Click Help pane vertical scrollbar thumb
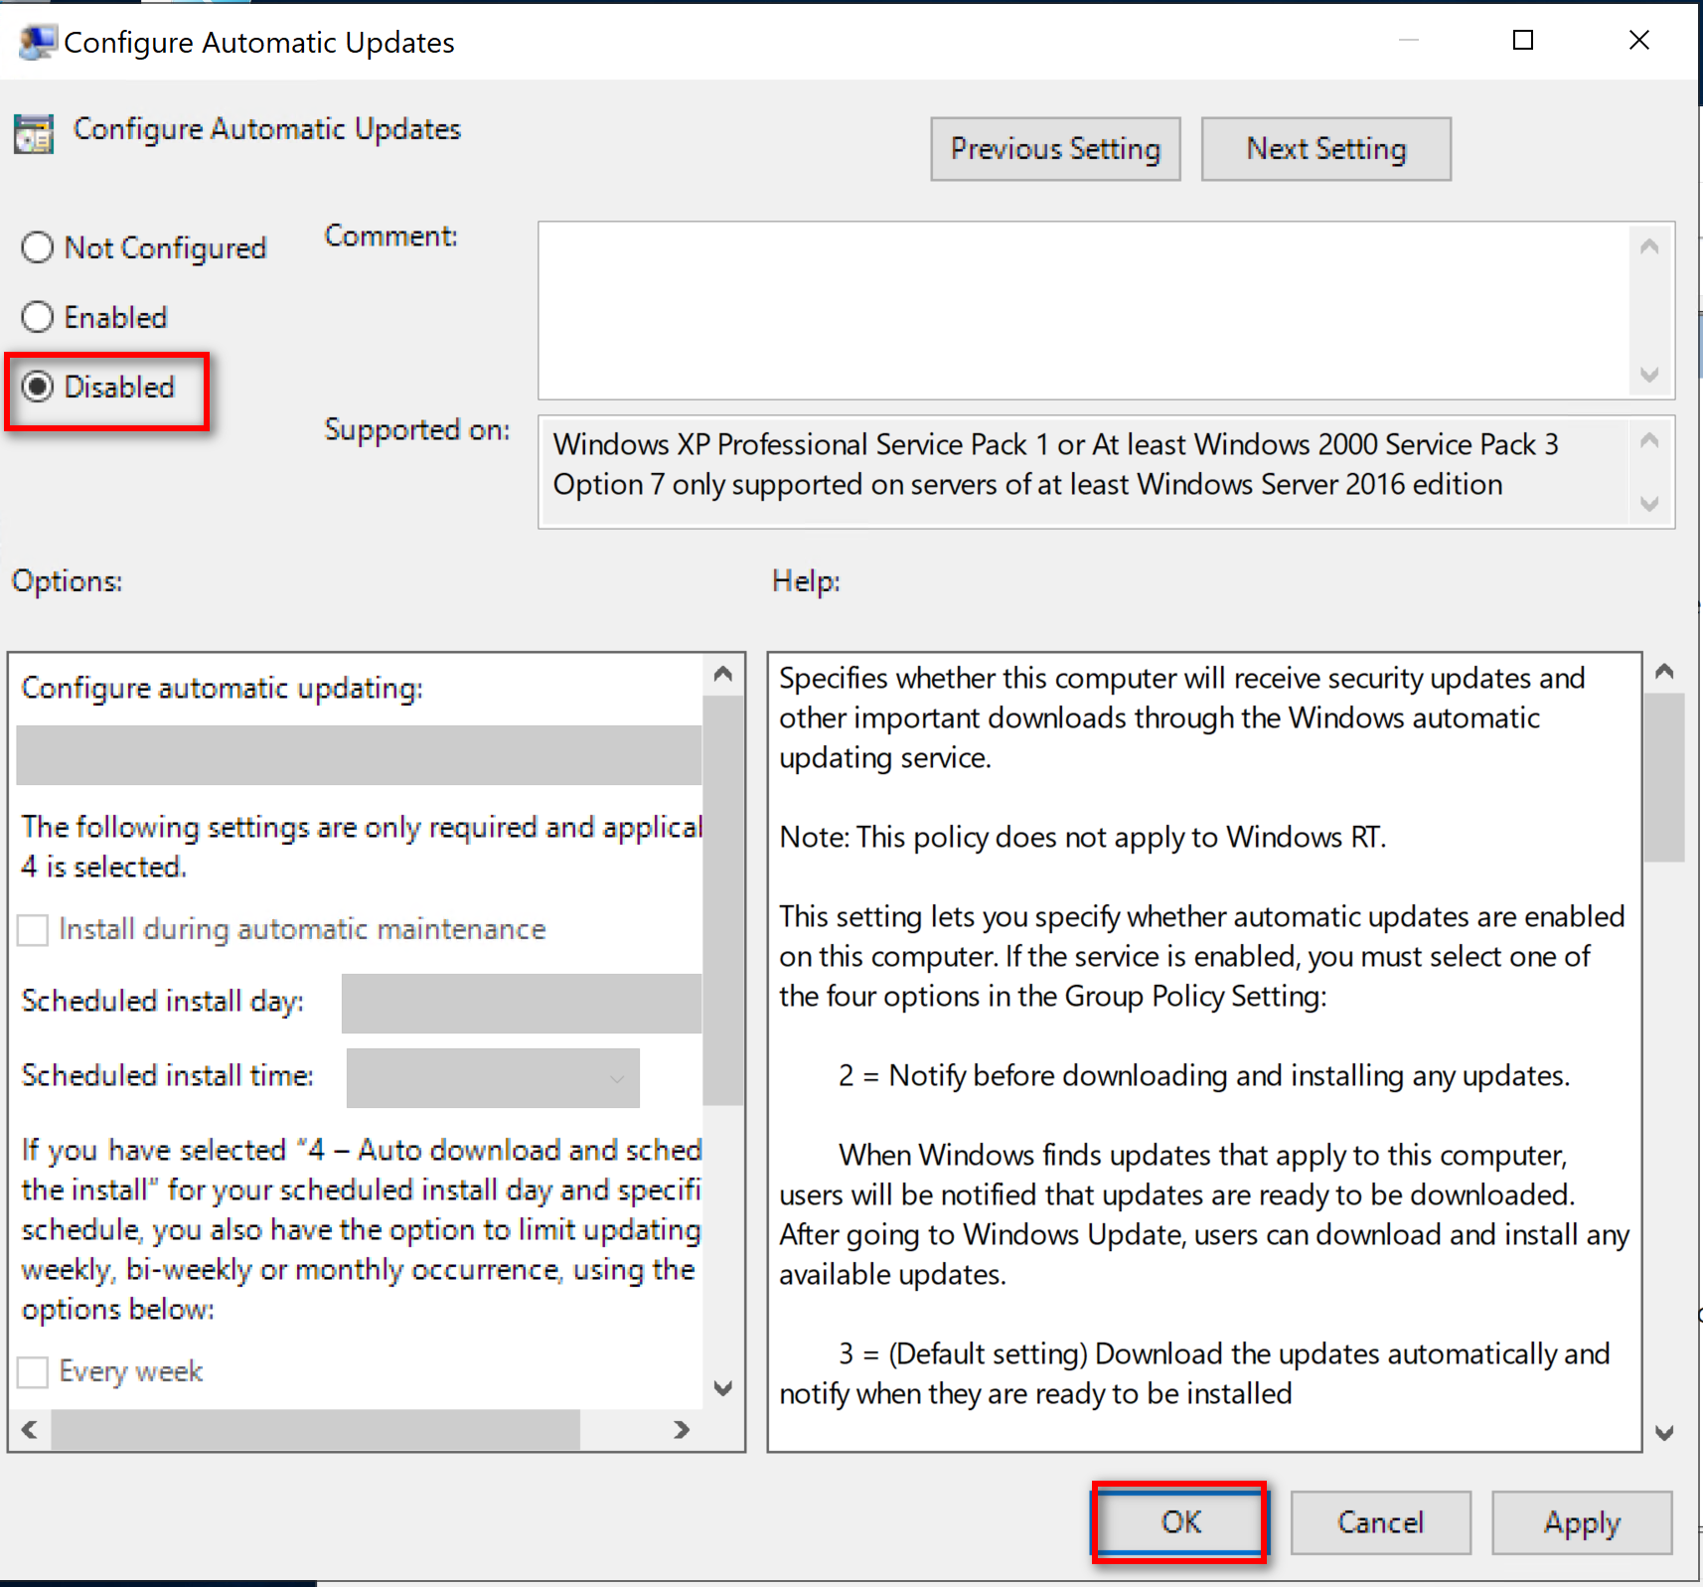This screenshot has height=1587, width=1703. pyautogui.click(x=1665, y=777)
